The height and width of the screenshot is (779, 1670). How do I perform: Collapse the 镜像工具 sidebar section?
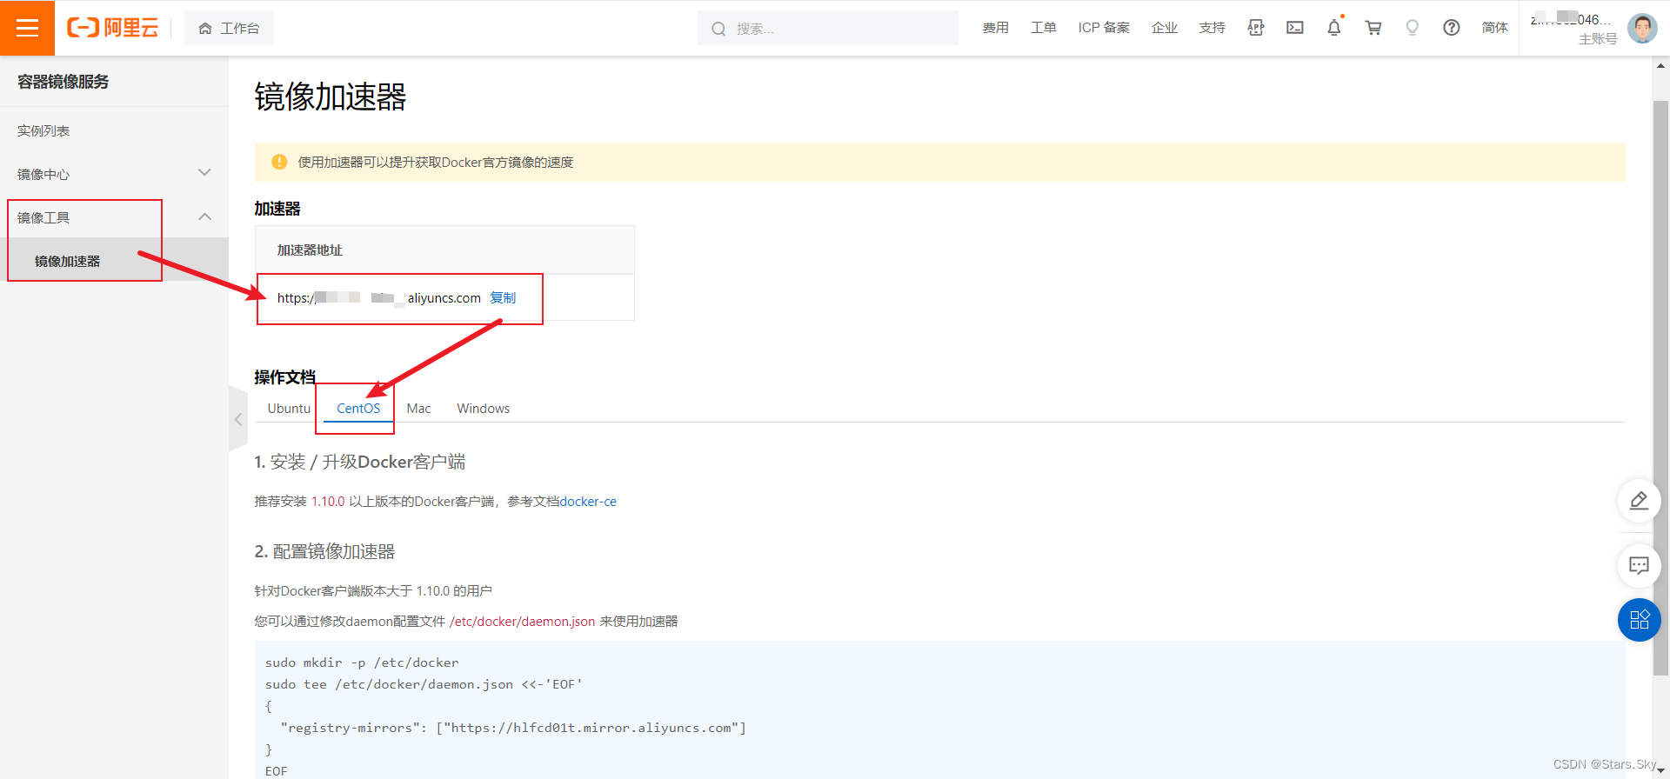point(114,217)
